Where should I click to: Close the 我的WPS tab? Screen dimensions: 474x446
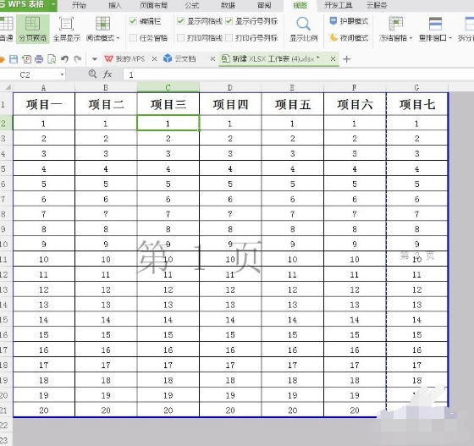tap(154, 59)
